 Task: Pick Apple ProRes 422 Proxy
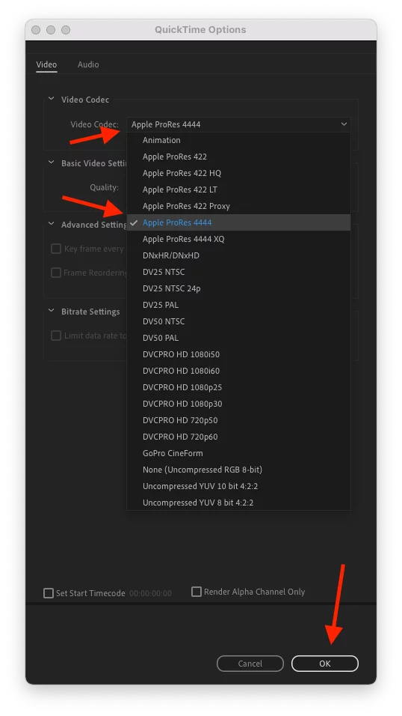pyautogui.click(x=238, y=206)
